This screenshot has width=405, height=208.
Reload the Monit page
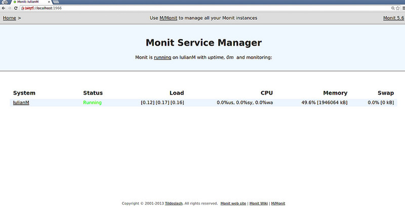[16, 9]
